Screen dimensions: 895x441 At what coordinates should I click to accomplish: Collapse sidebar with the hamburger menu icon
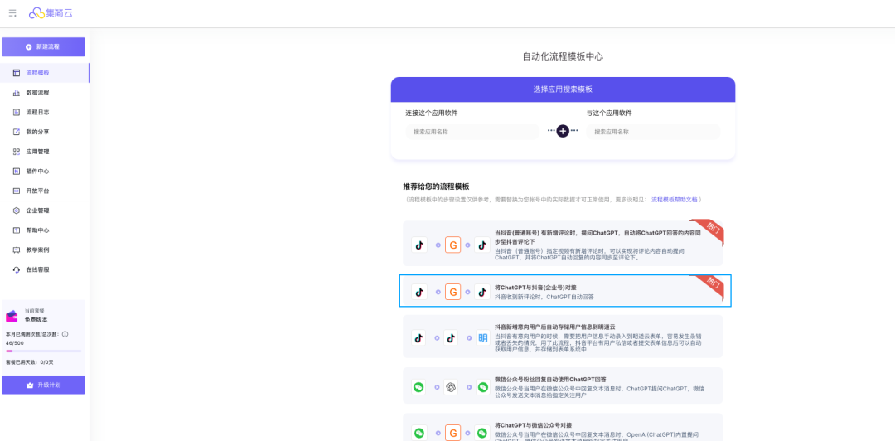pos(12,13)
